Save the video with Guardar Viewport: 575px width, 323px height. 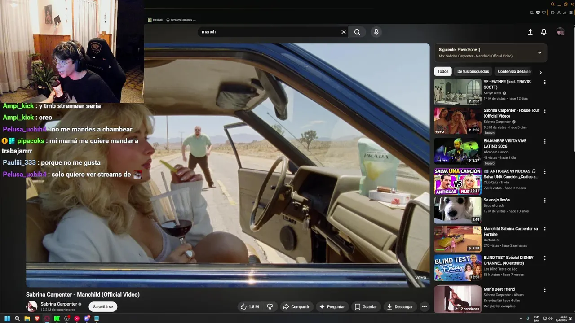[366, 307]
